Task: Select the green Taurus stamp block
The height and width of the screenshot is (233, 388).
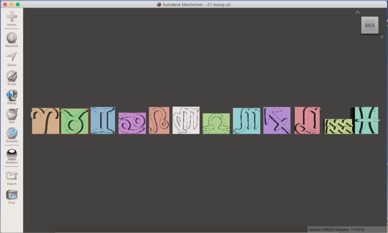Action: pyautogui.click(x=74, y=121)
